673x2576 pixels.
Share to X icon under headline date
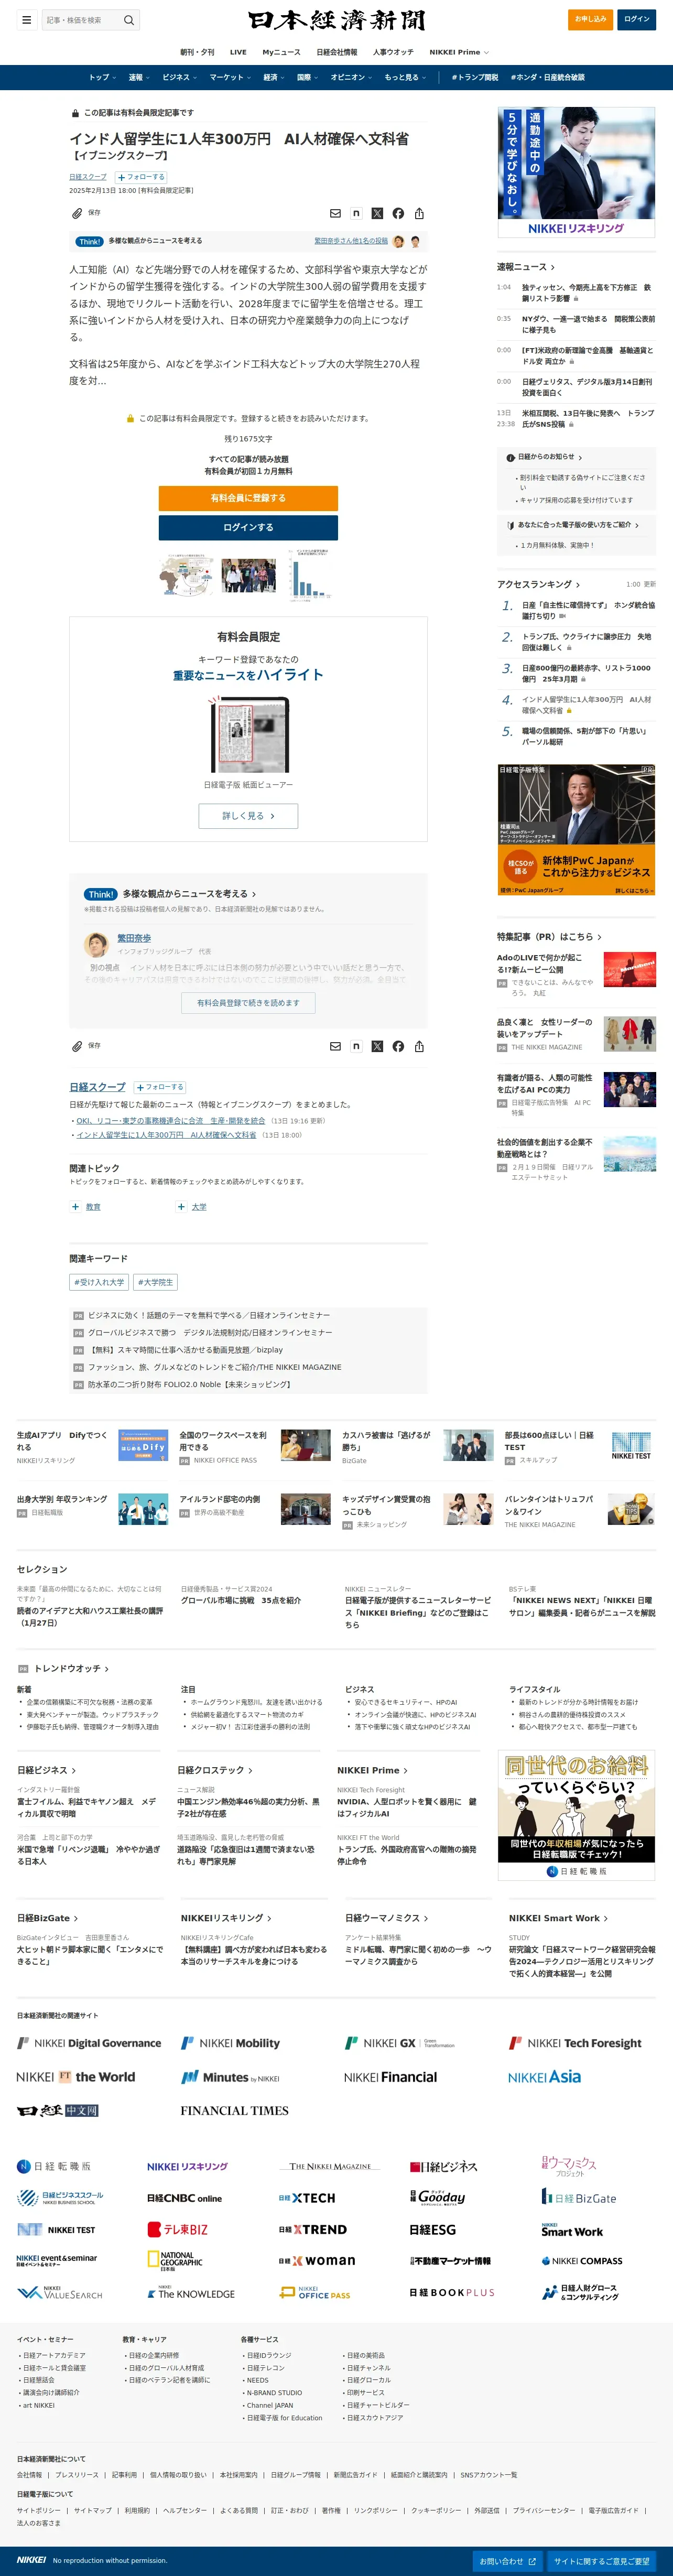point(377,213)
